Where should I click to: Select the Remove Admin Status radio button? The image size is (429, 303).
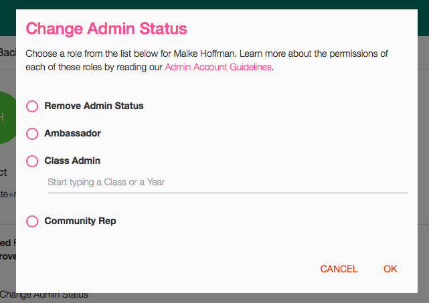tap(32, 106)
